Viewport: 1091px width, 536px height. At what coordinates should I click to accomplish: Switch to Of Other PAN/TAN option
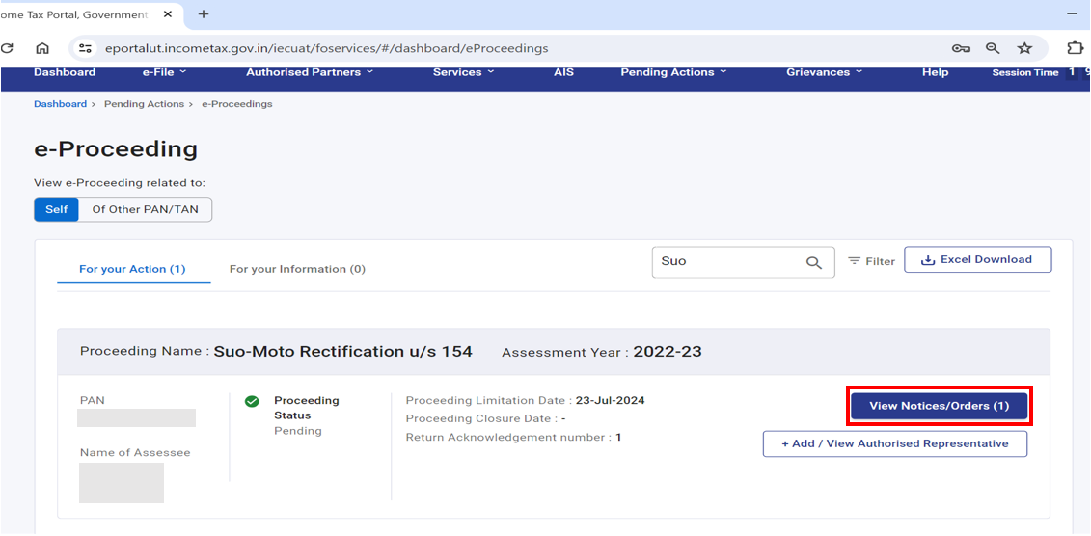coord(145,209)
